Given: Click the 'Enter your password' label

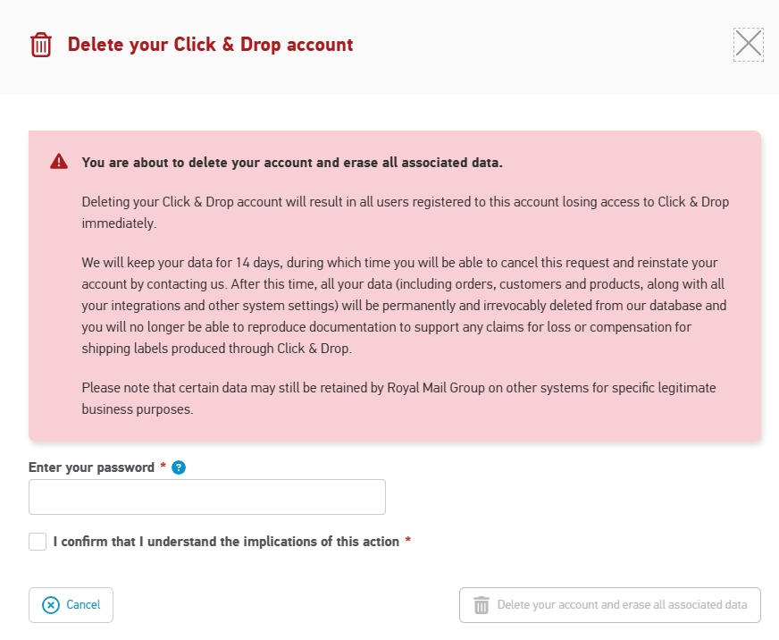Looking at the screenshot, I should tap(91, 467).
